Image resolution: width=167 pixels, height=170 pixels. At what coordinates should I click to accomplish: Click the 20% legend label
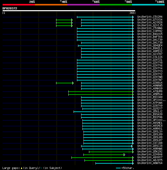32,2
